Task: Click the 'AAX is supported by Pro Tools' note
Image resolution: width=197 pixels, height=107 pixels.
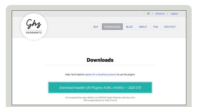Action: 100,100
